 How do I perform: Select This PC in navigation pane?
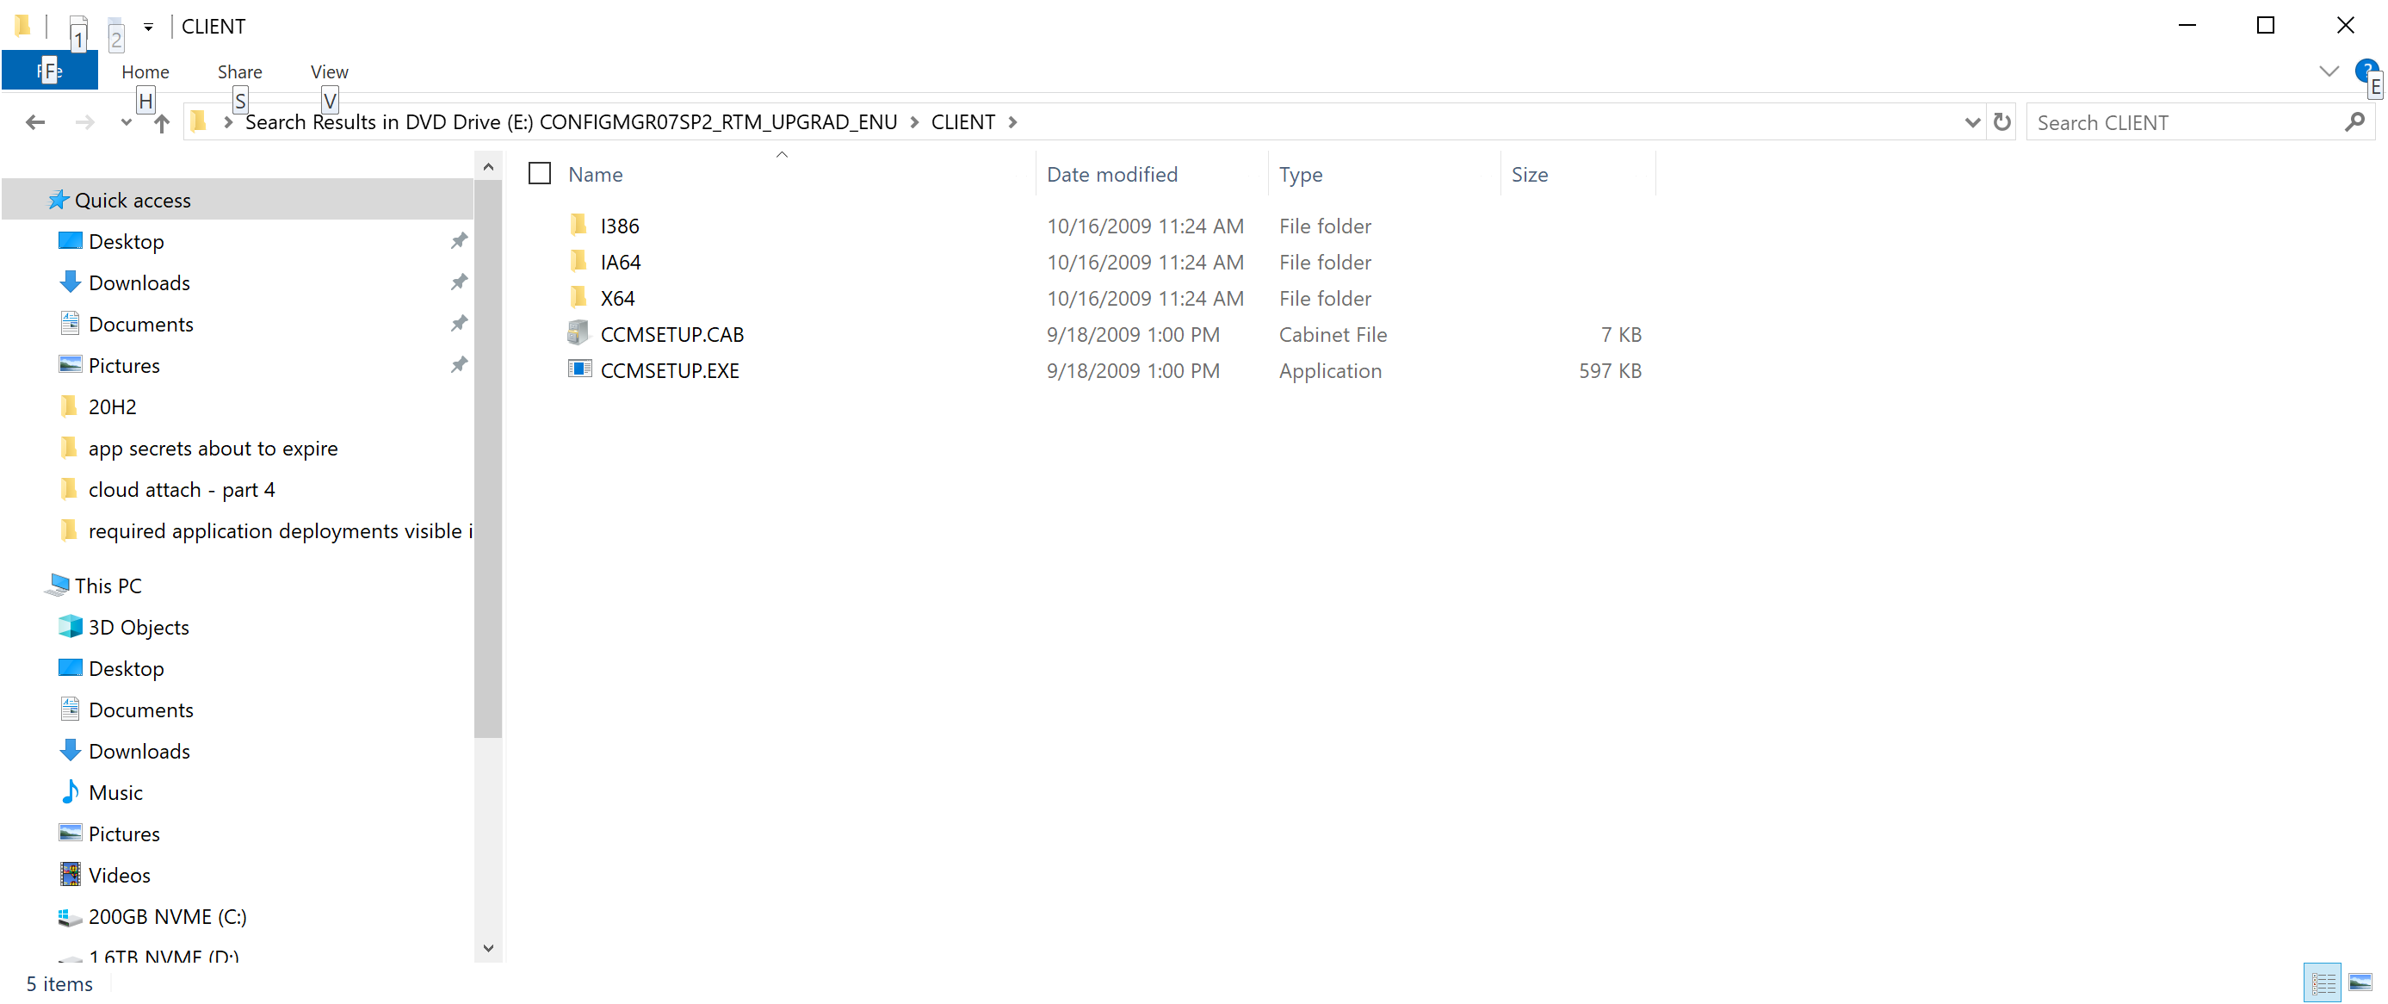108,585
